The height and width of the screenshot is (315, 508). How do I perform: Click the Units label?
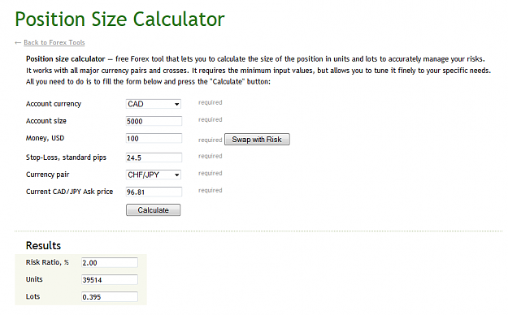pos(34,279)
